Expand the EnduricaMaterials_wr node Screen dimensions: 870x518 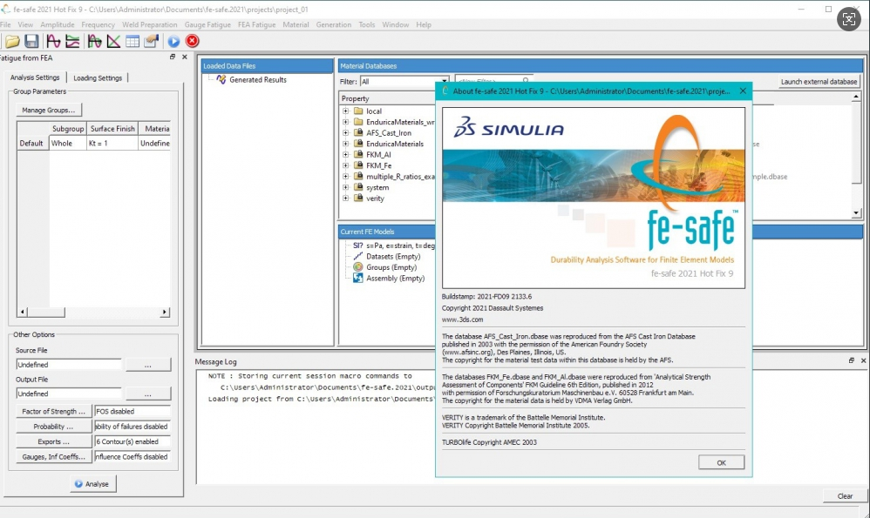tap(346, 122)
